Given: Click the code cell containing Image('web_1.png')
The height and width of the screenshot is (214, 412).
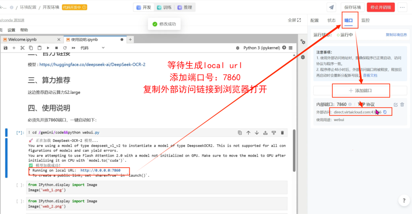Looking at the screenshot, I should click(157, 187).
